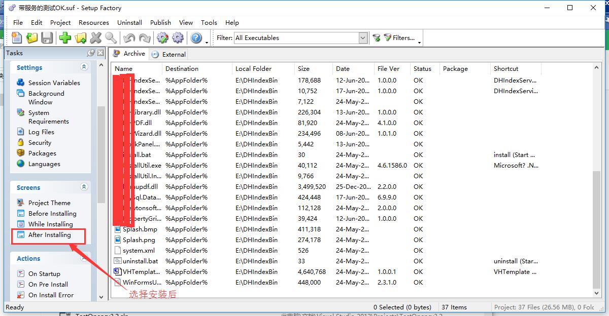The width and height of the screenshot is (609, 316).
Task: Open the Publish menu
Action: pyautogui.click(x=160, y=22)
